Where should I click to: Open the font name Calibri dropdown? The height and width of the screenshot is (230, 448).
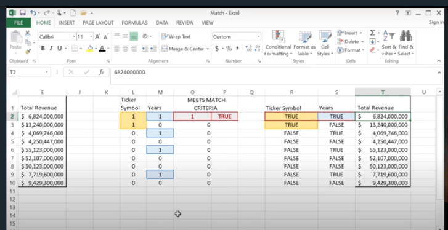(74, 37)
